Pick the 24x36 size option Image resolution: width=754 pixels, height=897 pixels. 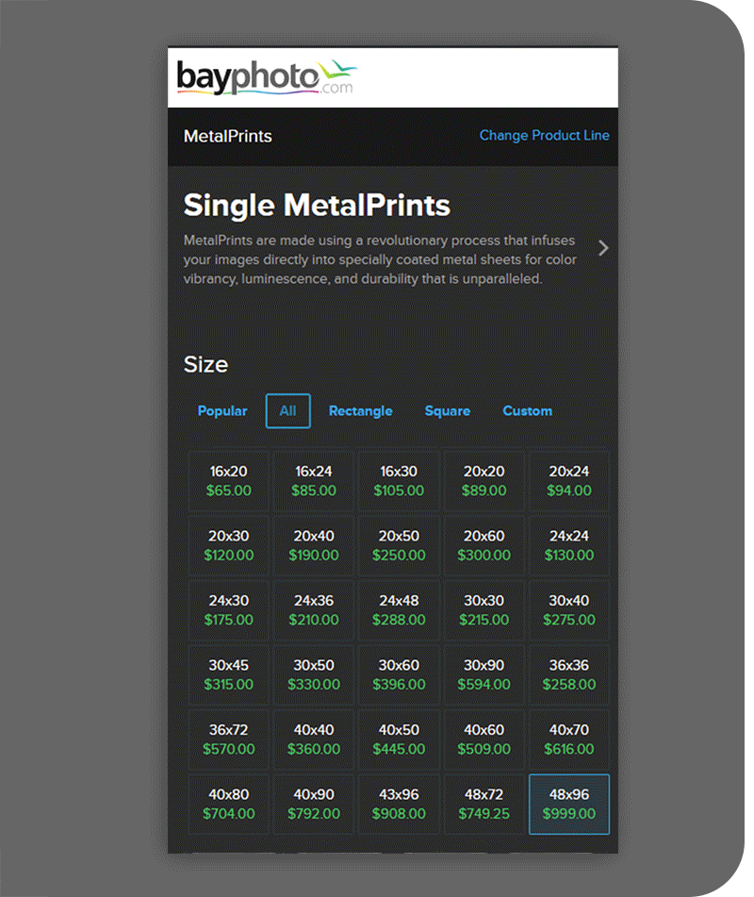click(x=313, y=610)
